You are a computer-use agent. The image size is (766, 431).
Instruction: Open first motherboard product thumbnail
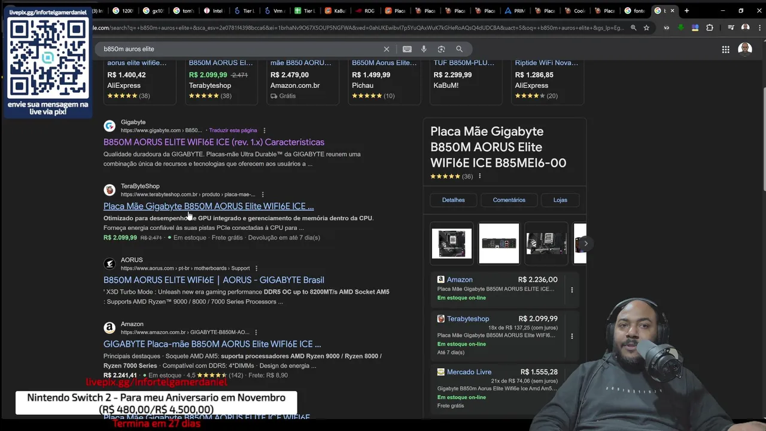click(452, 243)
